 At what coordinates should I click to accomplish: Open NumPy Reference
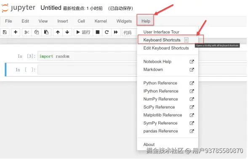pos(168,99)
